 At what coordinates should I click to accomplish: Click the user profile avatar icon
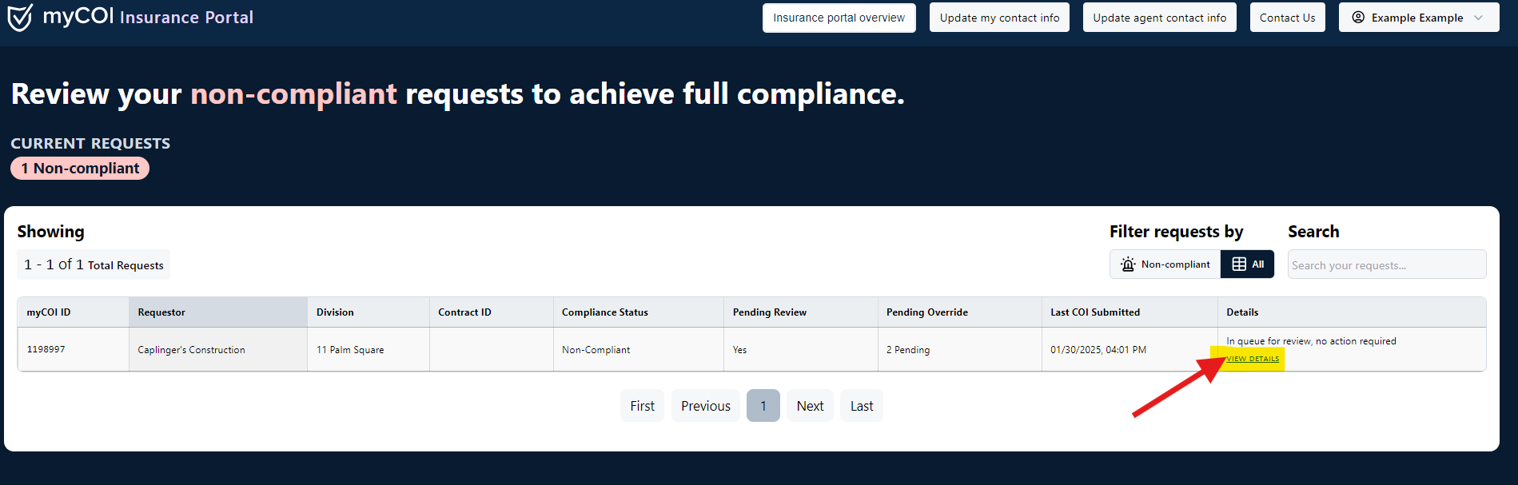point(1358,18)
